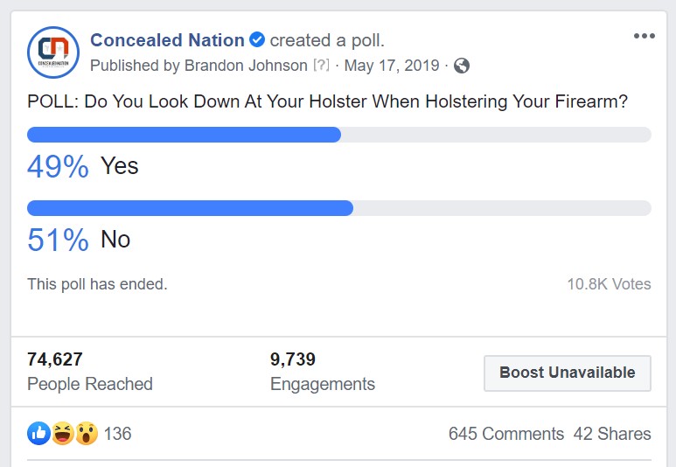Open the 136 reactions count
Screen dimensions: 676x467
[117, 434]
